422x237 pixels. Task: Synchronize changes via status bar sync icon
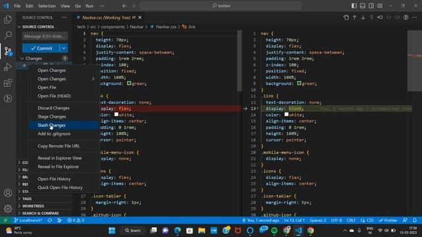pyautogui.click(x=50, y=220)
